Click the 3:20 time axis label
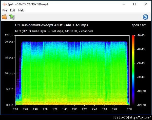Image resolution: width=152 pixels, height=120 pixels. pos(114,109)
